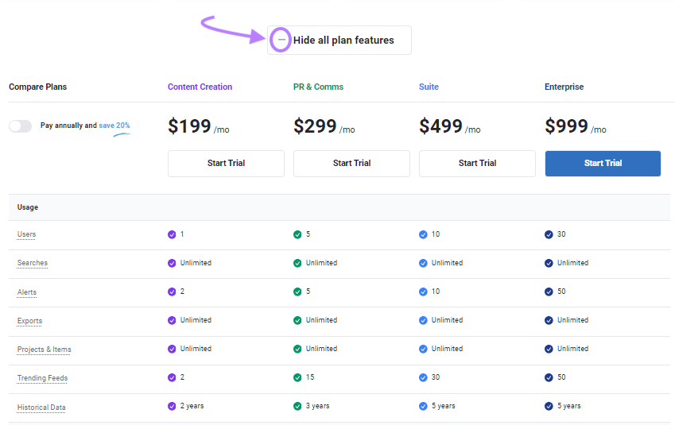Click purple checkmark in Trending Feeds row

(172, 377)
